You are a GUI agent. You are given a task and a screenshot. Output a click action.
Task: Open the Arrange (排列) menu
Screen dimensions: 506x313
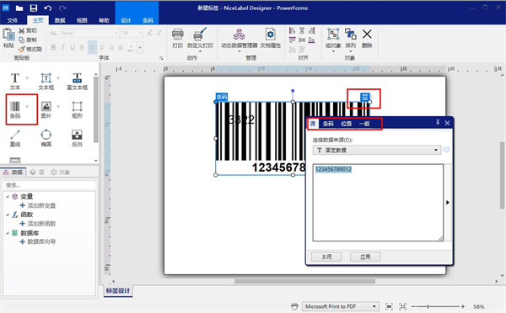pyautogui.click(x=351, y=40)
